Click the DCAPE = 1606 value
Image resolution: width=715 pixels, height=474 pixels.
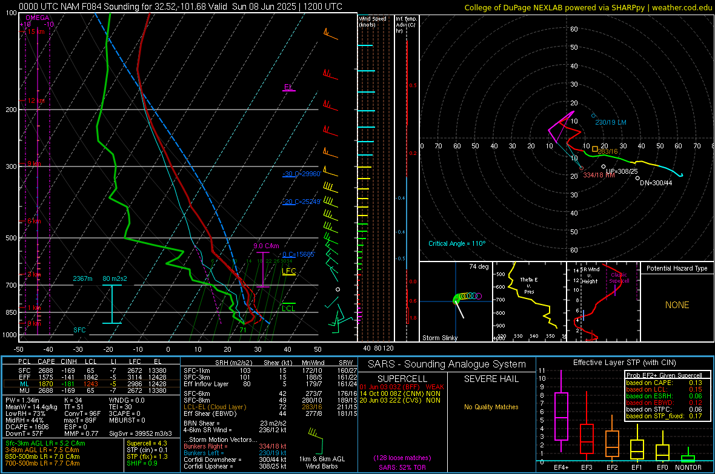coord(27,427)
